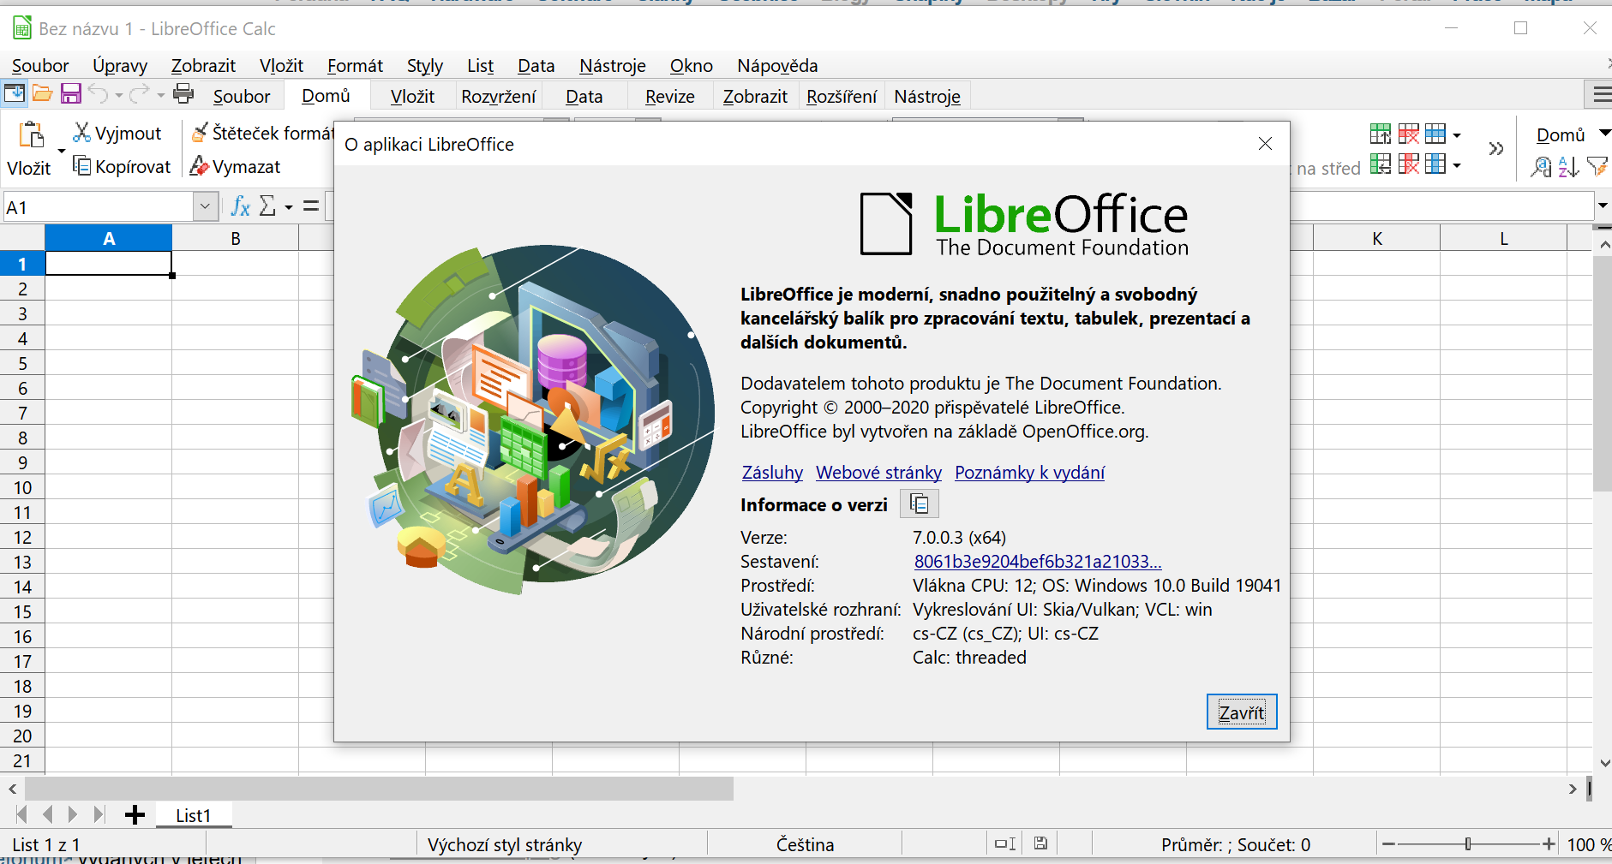Click the zoom out minus button
1612x864 pixels.
coord(1389,843)
